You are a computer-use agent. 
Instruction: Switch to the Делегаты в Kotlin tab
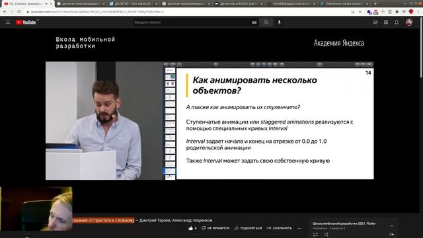pos(239,4)
